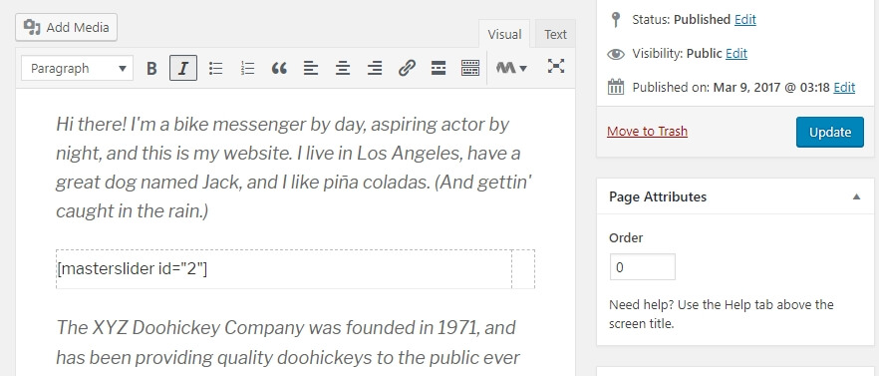This screenshot has height=376, width=879.
Task: Insert a bulleted list
Action: point(215,68)
